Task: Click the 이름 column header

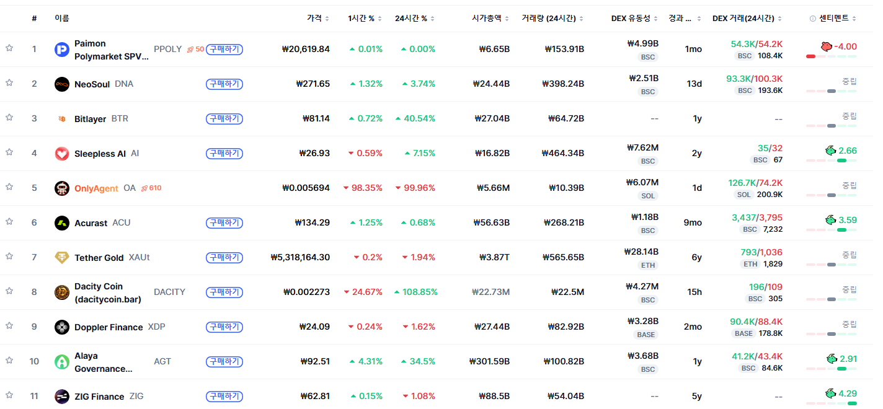Action: pyautogui.click(x=62, y=19)
